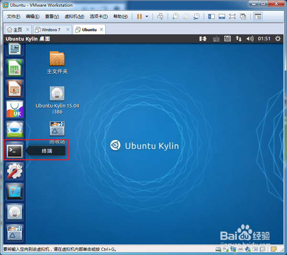Viewport: 287px width, 255px height.
Task: Open LibreOffice Calc in the launcher
Action: tap(15, 68)
